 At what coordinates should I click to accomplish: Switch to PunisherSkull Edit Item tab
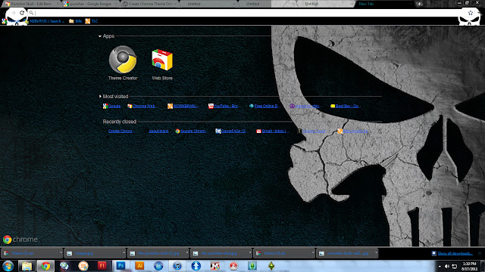pos(31,4)
